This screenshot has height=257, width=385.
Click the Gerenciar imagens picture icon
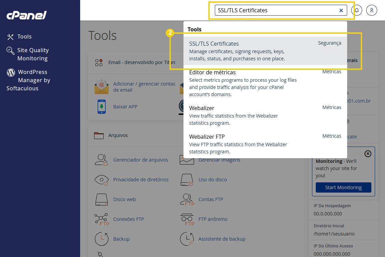tap(187, 161)
